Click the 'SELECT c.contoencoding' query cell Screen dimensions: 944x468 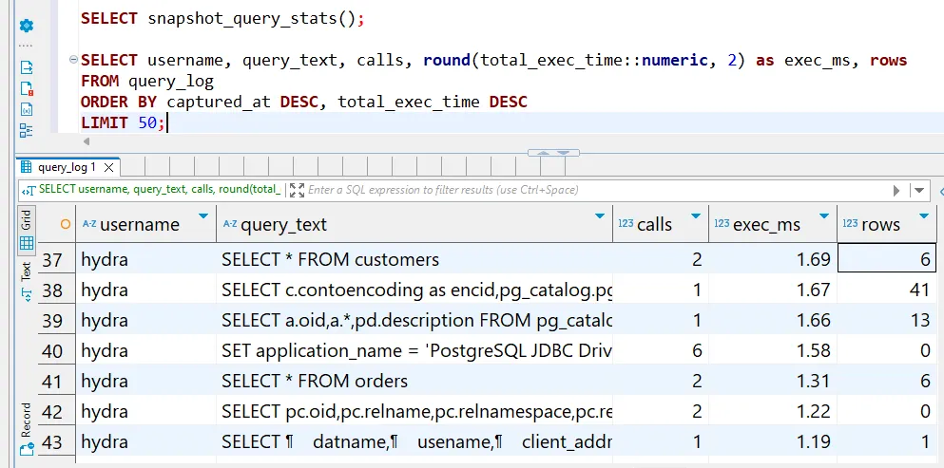point(414,290)
